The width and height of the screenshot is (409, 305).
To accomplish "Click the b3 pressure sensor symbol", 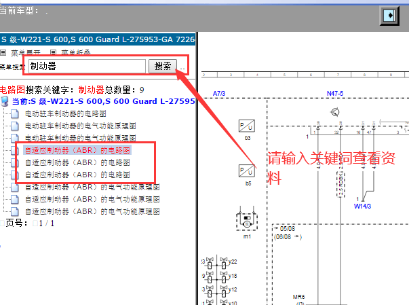I will (x=247, y=126).
